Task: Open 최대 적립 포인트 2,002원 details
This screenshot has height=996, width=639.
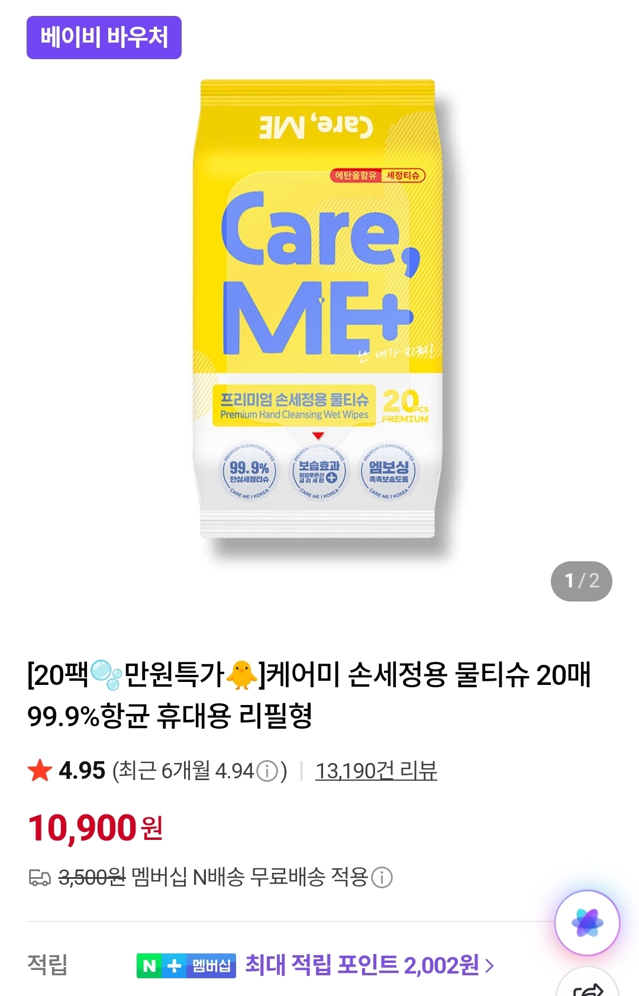Action: click(362, 965)
